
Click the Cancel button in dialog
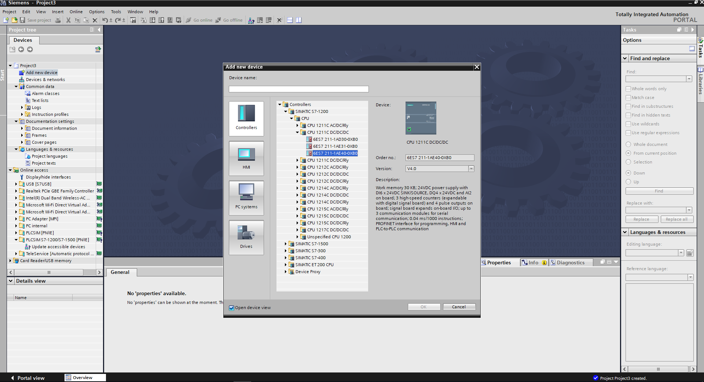coord(459,307)
